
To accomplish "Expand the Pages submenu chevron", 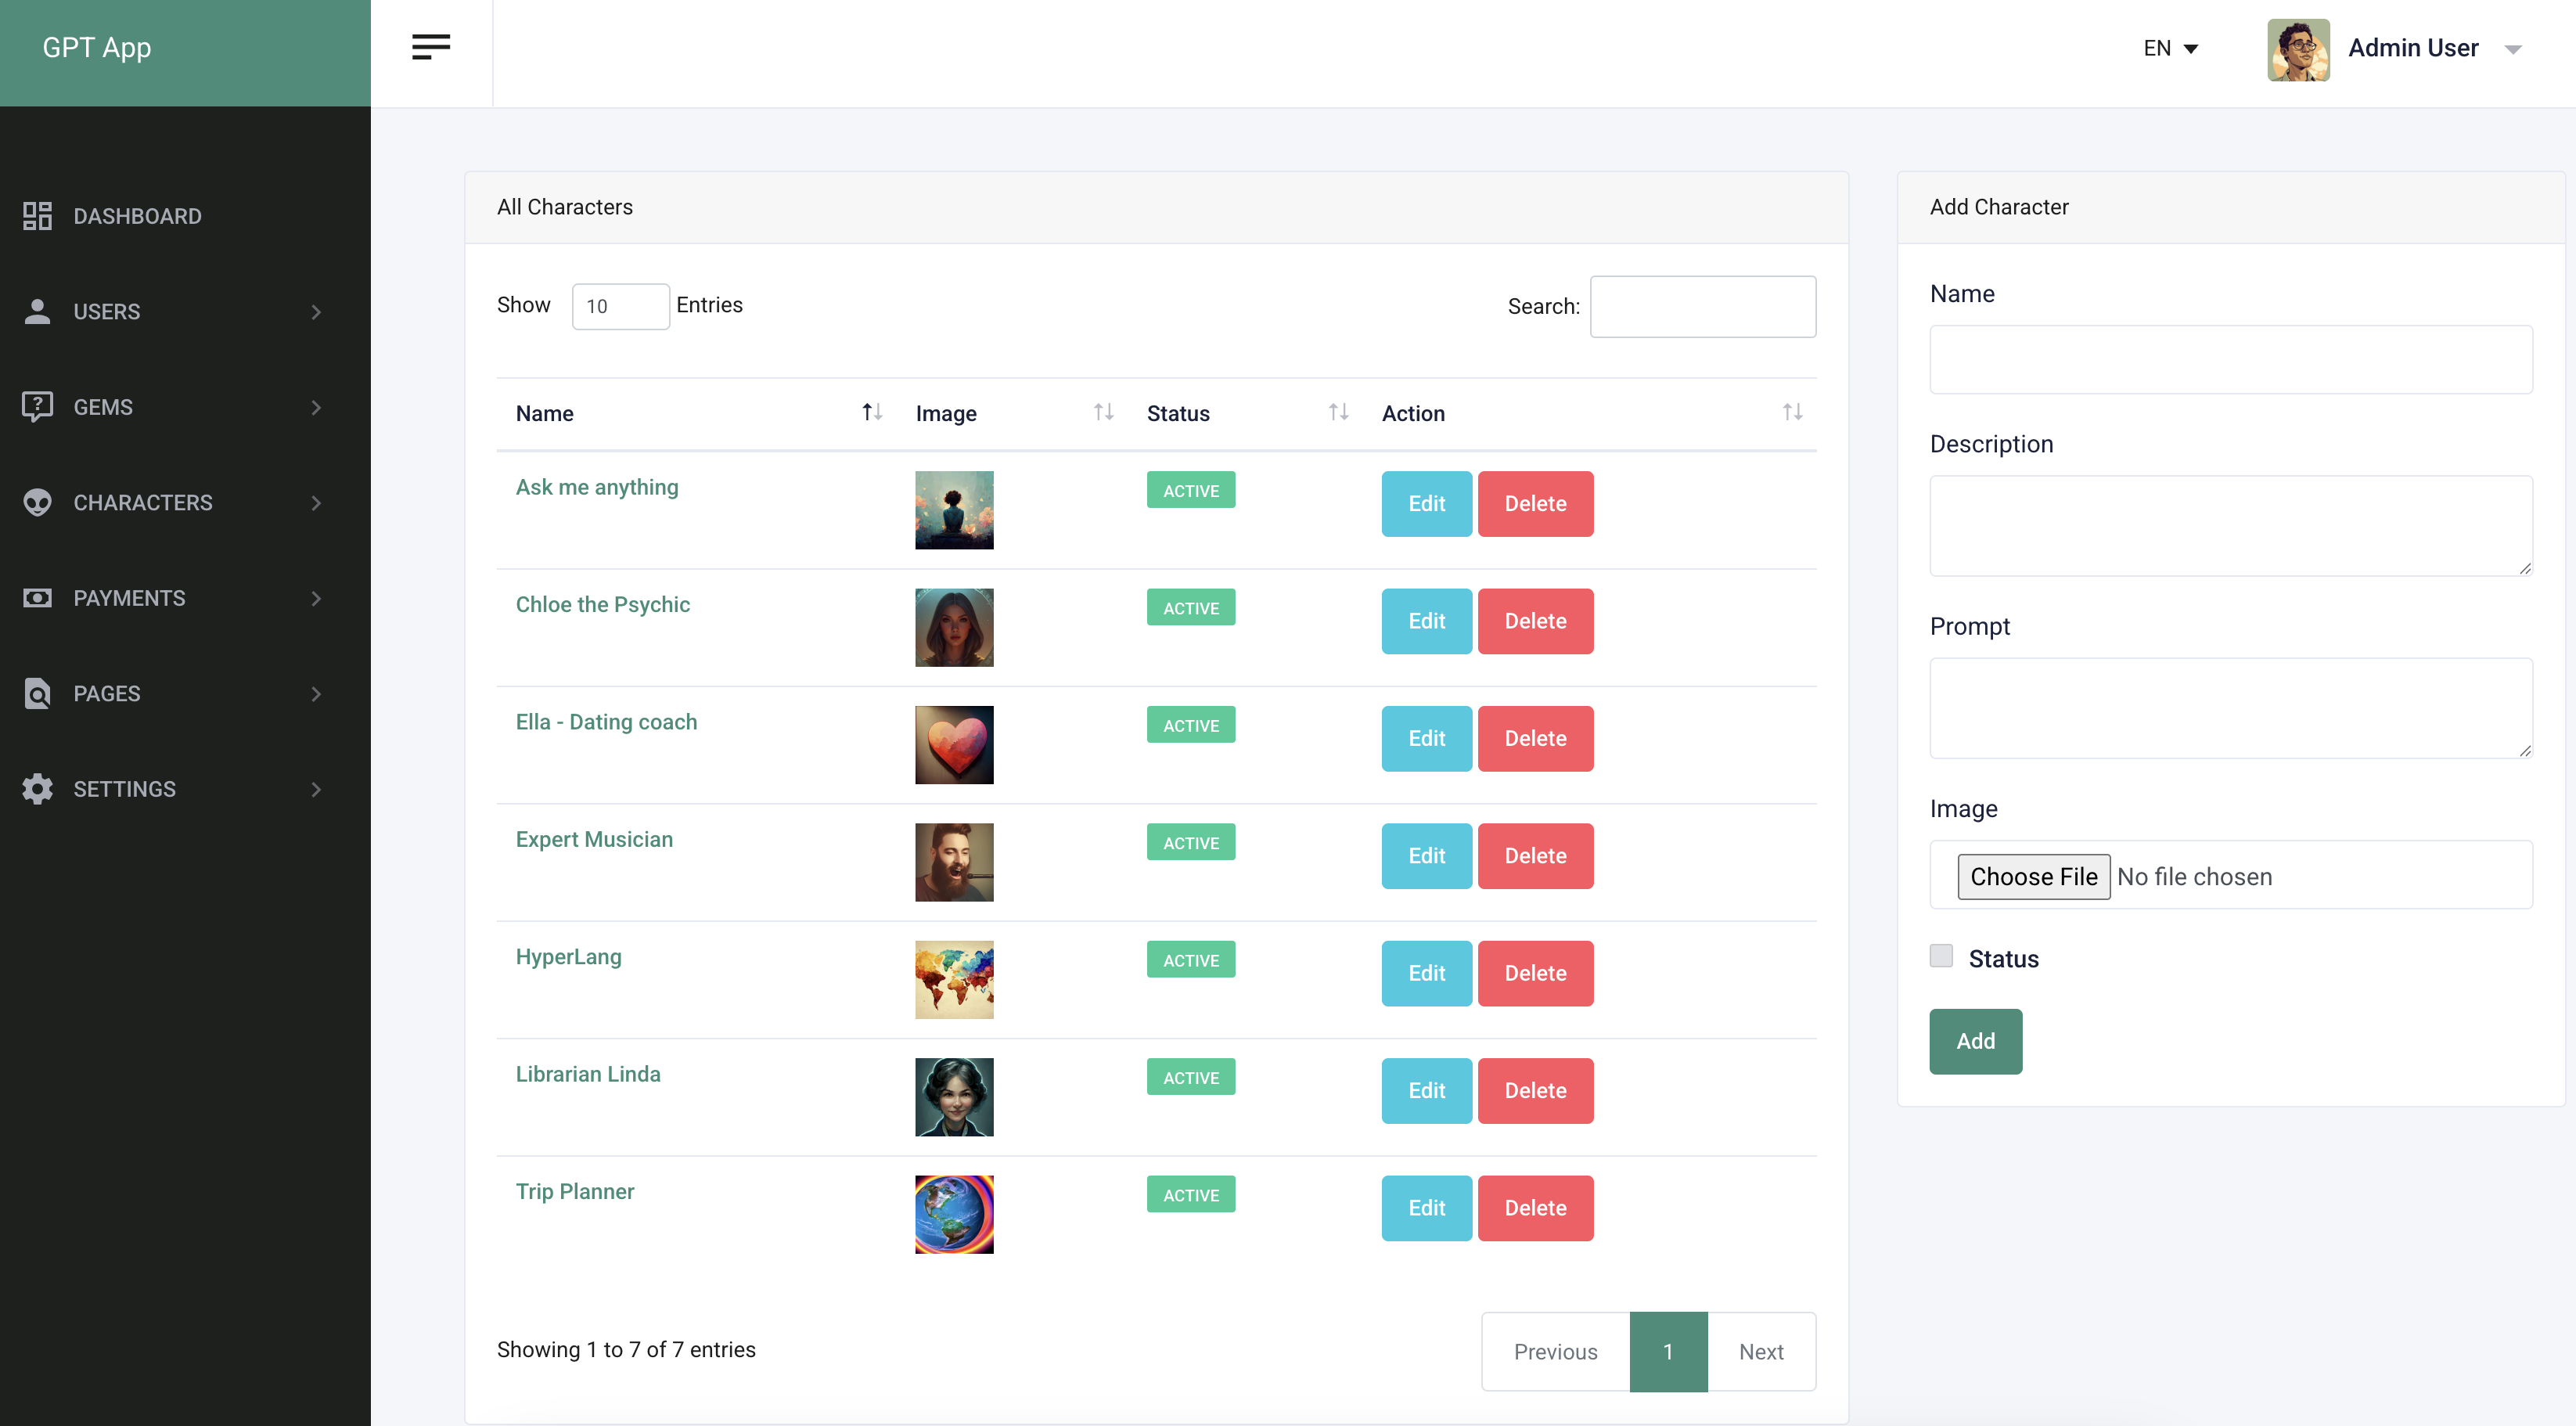I will 316,694.
